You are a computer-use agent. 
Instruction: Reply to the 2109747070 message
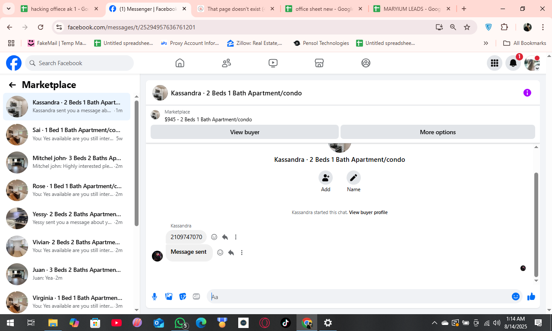pos(225,237)
